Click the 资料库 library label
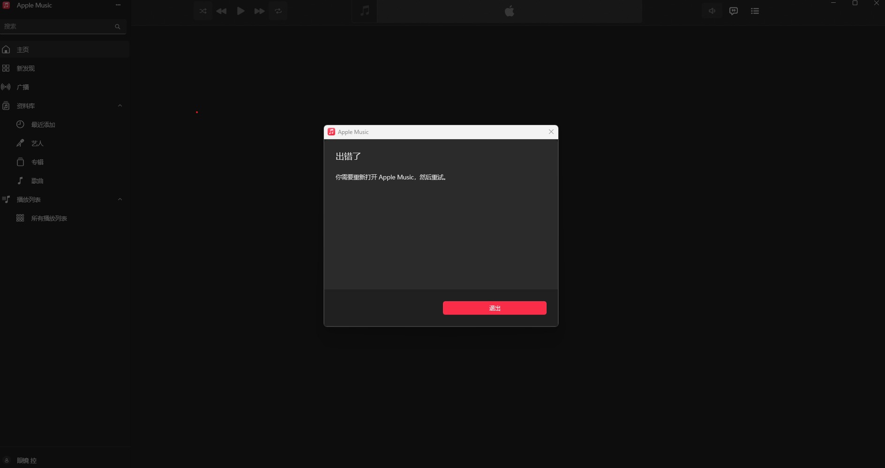 [26, 106]
